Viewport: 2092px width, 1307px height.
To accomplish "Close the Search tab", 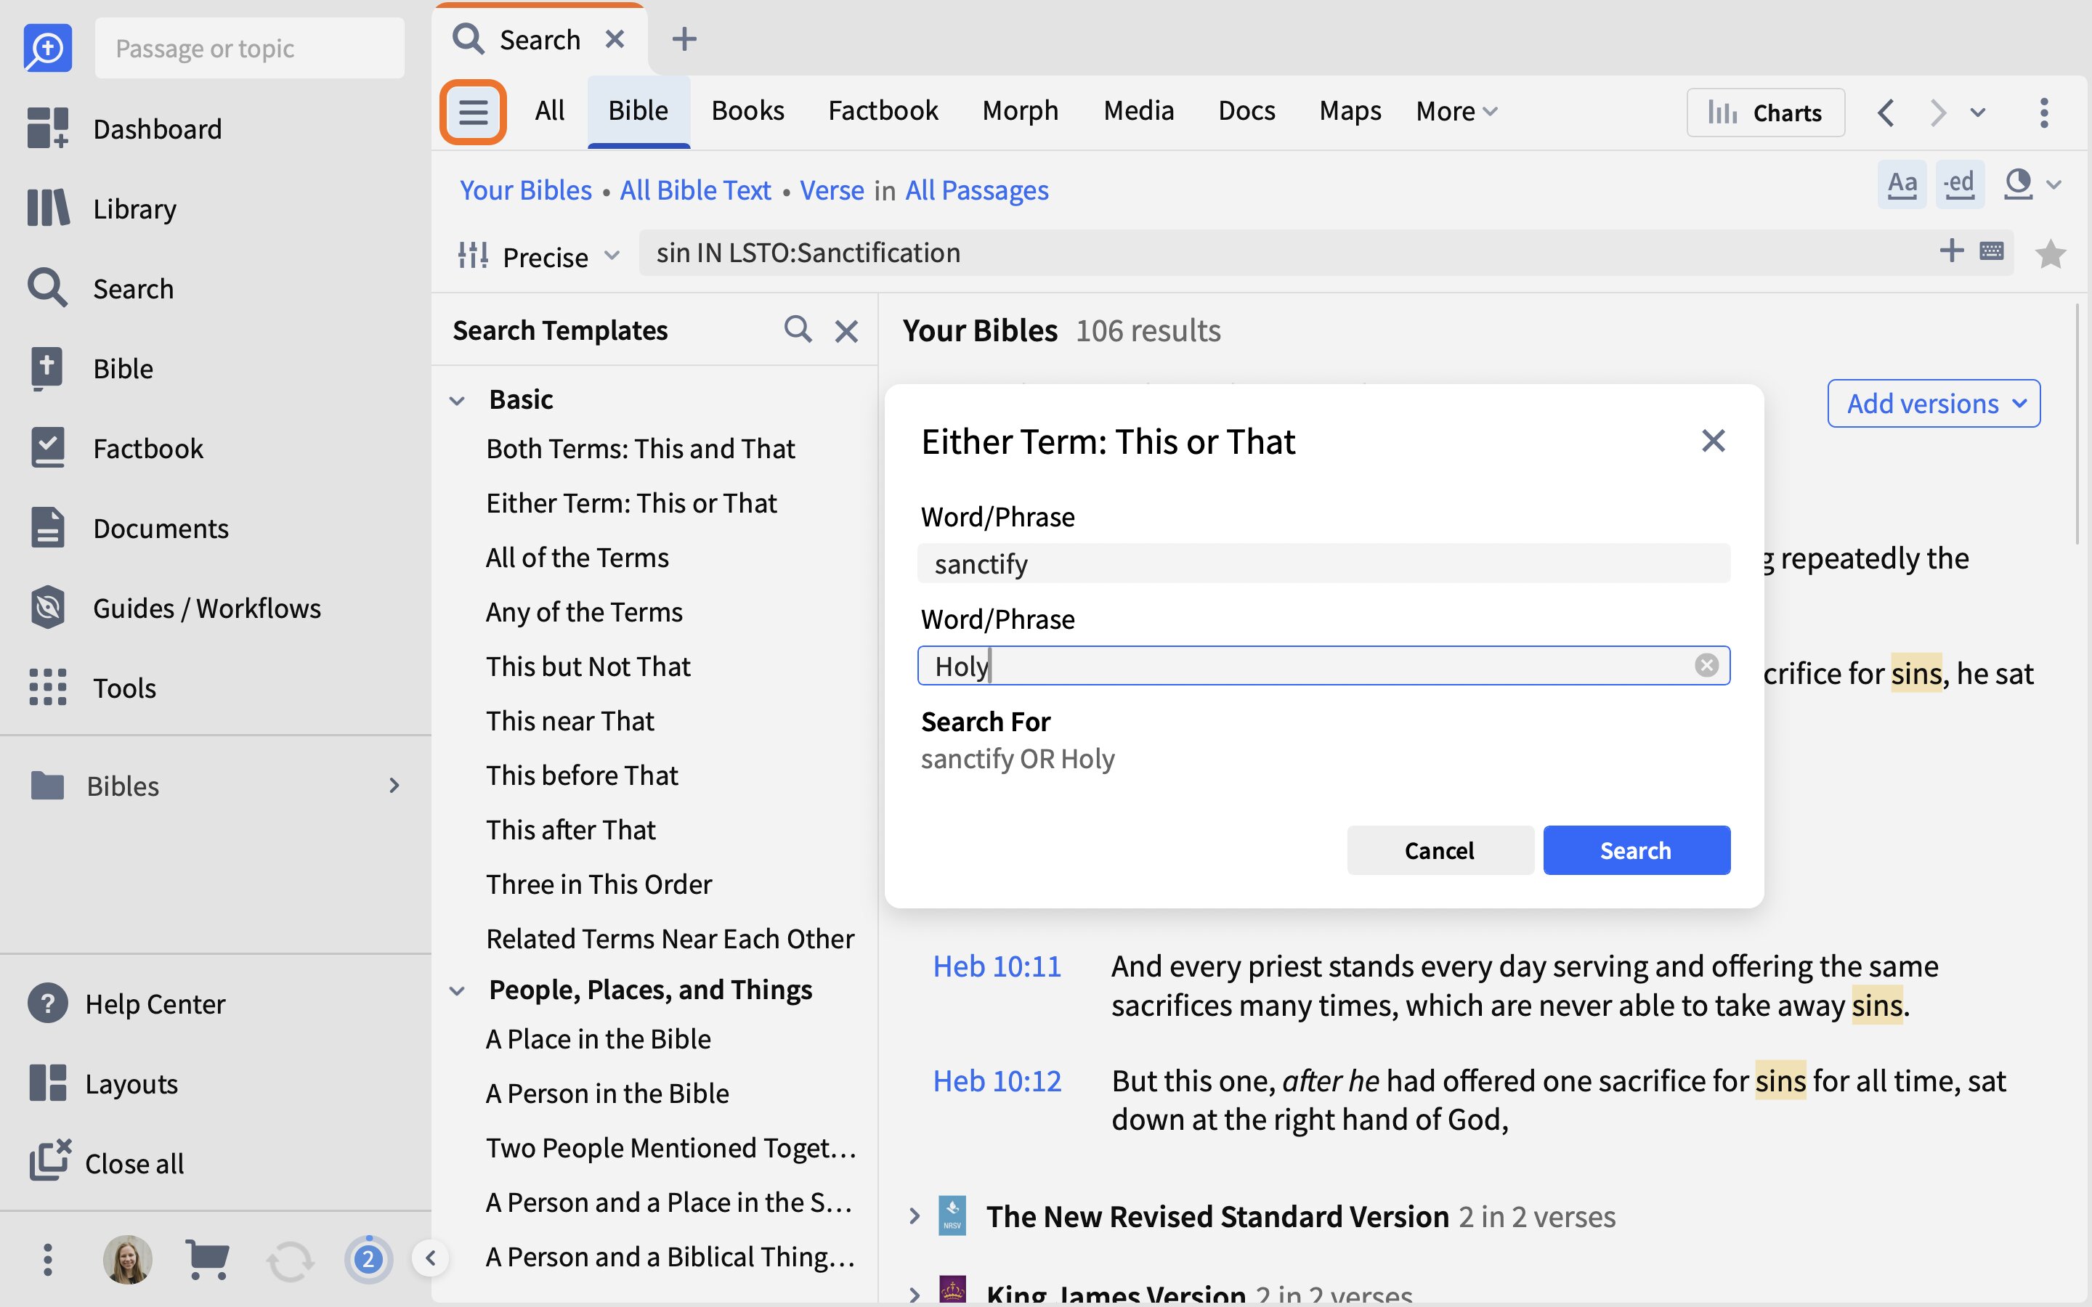I will (x=615, y=39).
